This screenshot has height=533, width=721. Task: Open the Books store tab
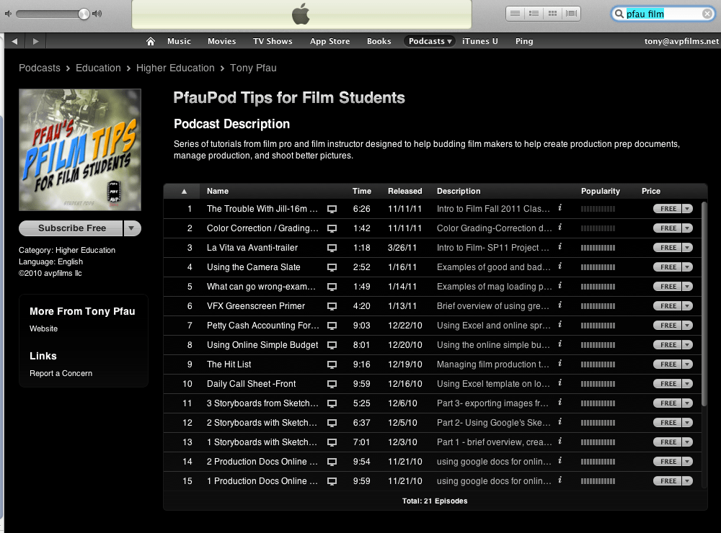coord(379,41)
